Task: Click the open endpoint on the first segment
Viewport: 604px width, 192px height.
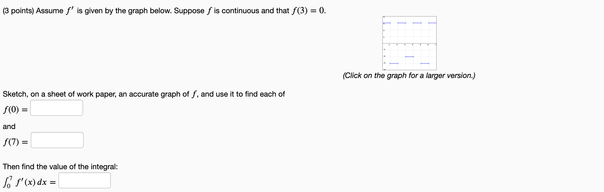Action: tap(390, 23)
